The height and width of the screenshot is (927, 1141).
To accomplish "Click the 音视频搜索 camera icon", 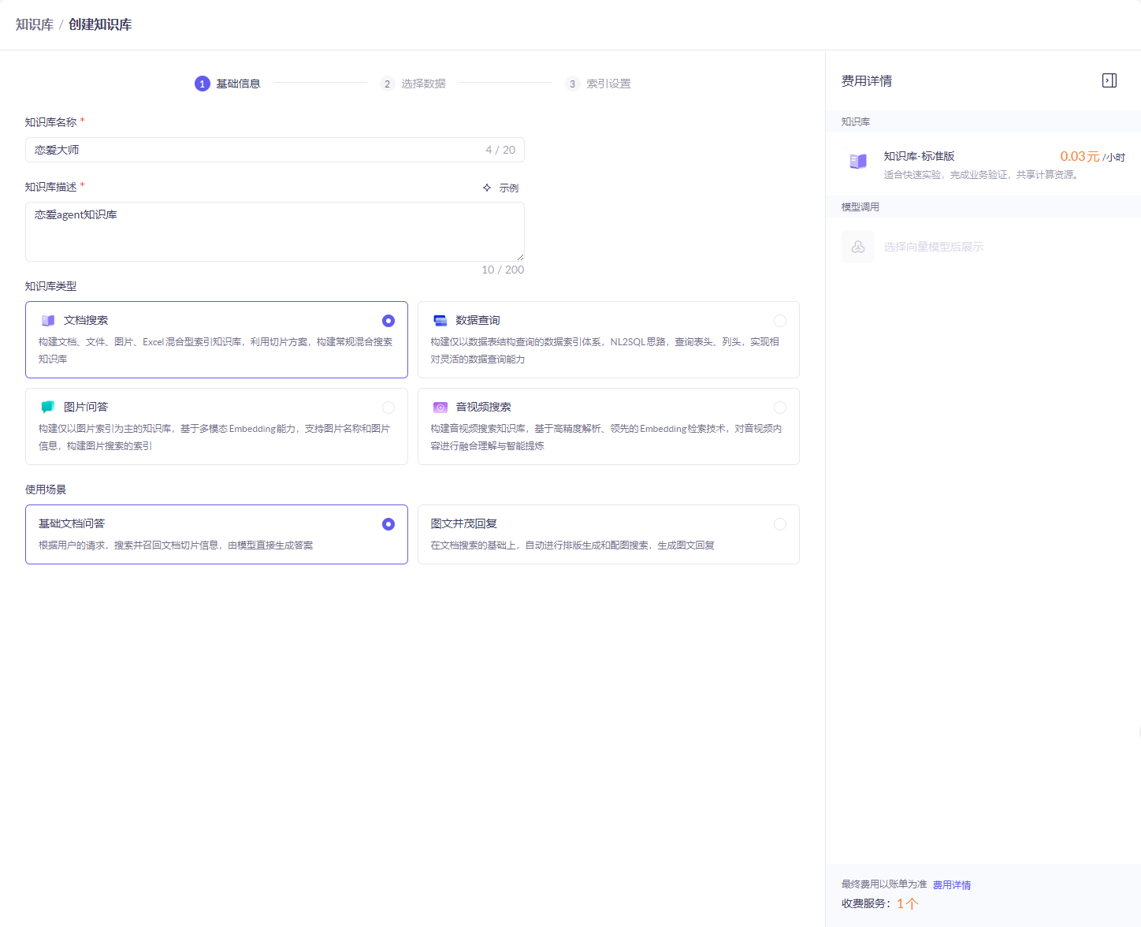I will coord(440,408).
